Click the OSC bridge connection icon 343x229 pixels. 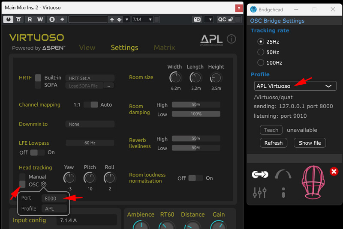[x=260, y=174]
